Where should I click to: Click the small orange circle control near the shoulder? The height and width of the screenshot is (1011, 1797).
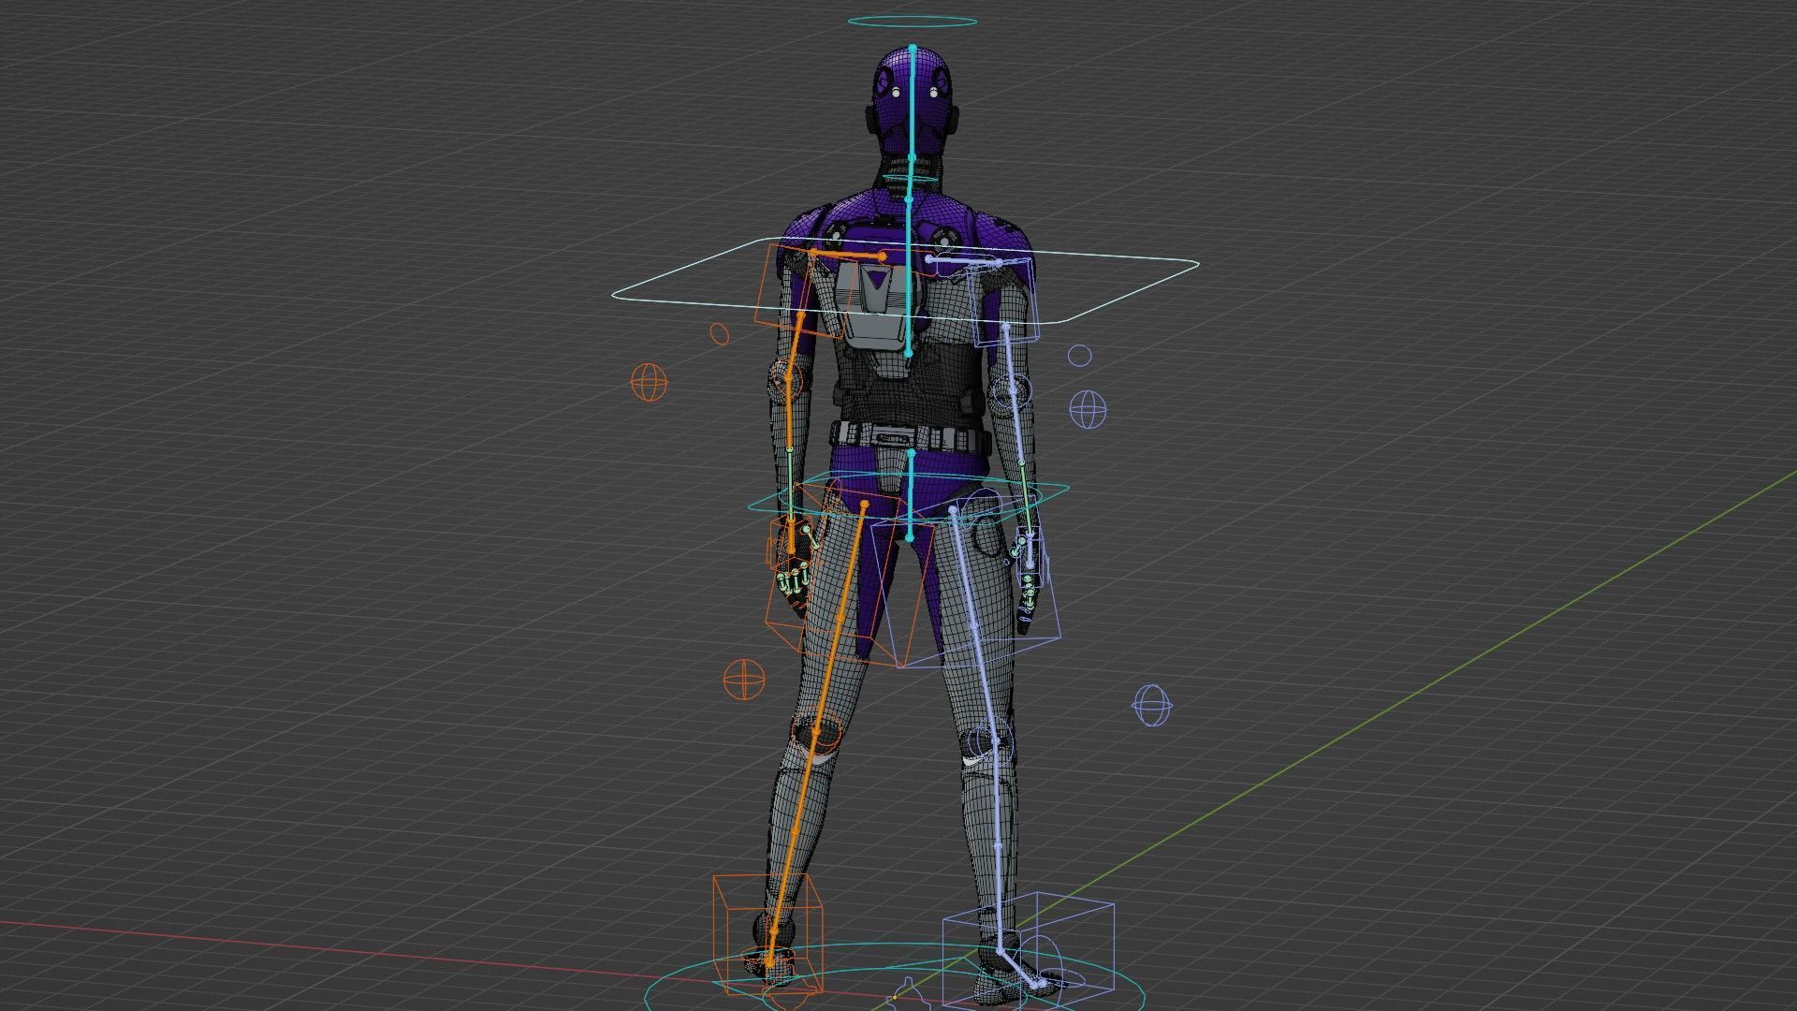[x=719, y=333]
